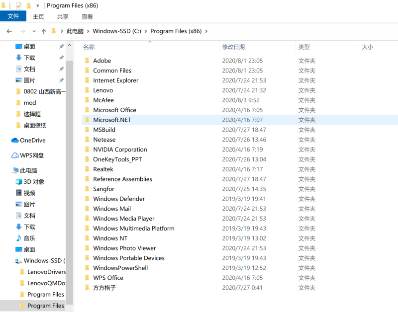Click the blue 下载 arrow icon in Quick access
398x312 pixels.
18,58
